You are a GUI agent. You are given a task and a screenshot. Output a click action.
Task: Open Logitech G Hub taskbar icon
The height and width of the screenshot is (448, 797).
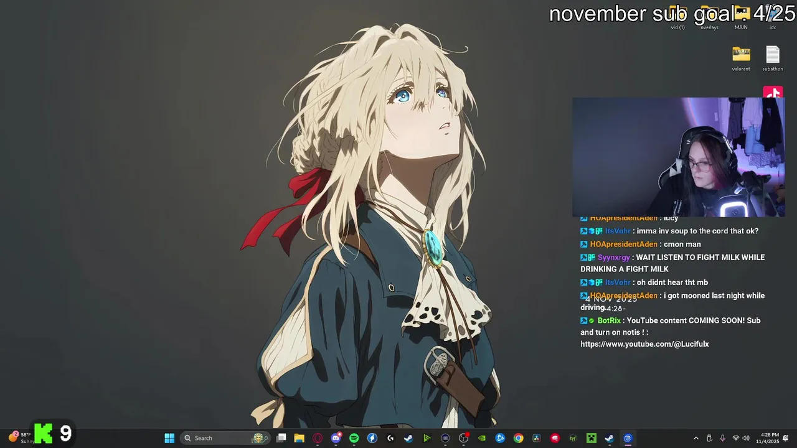tap(390, 438)
